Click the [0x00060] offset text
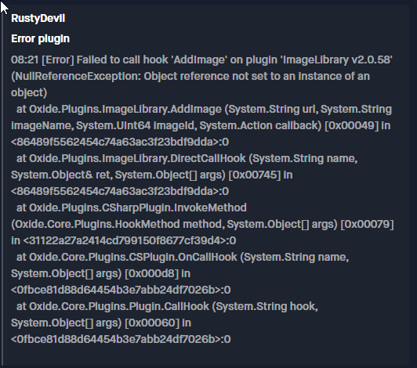Image resolution: width=417 pixels, height=368 pixels. coord(152,323)
